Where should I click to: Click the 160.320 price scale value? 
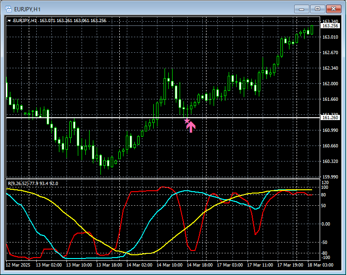pyautogui.click(x=330, y=162)
